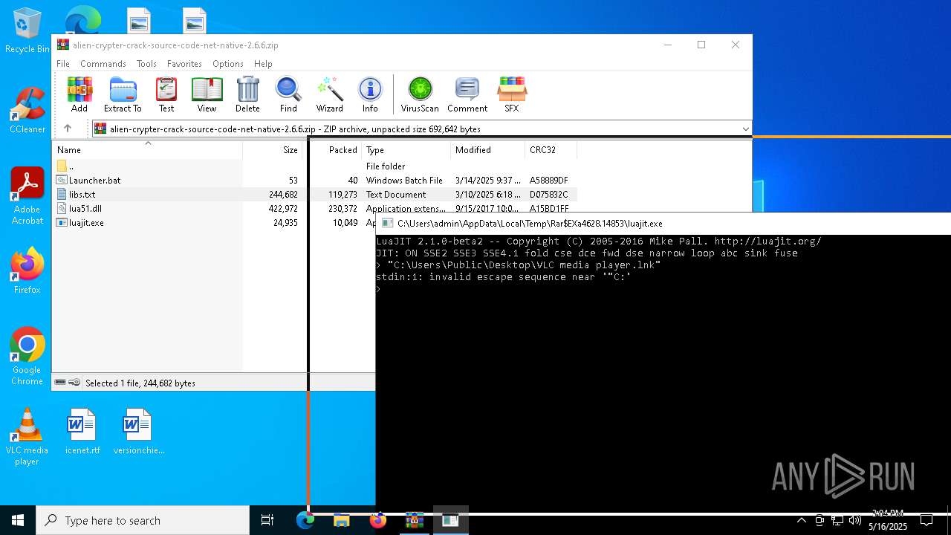Open the File menu in WinRAR
Image resolution: width=951 pixels, height=535 pixels.
tap(63, 64)
